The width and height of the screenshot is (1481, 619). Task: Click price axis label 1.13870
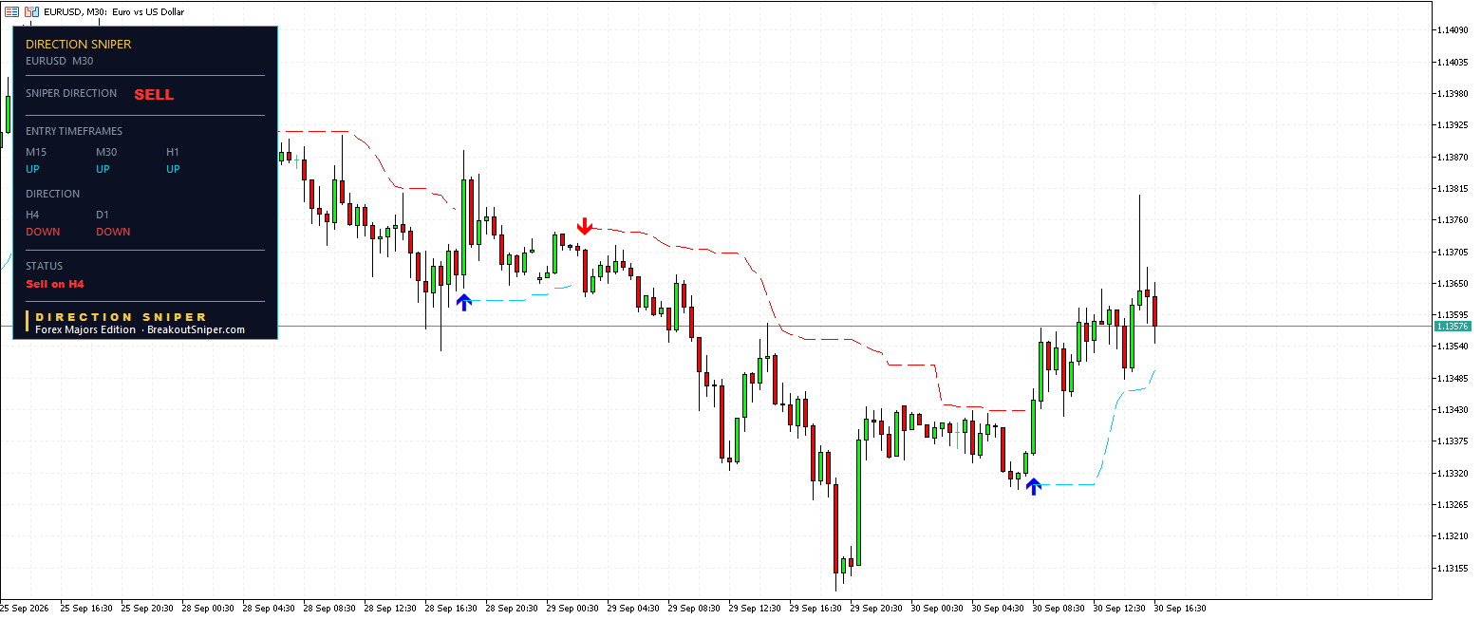(x=1453, y=157)
